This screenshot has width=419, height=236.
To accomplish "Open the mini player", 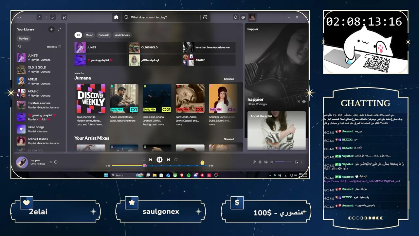I will click(297, 162).
